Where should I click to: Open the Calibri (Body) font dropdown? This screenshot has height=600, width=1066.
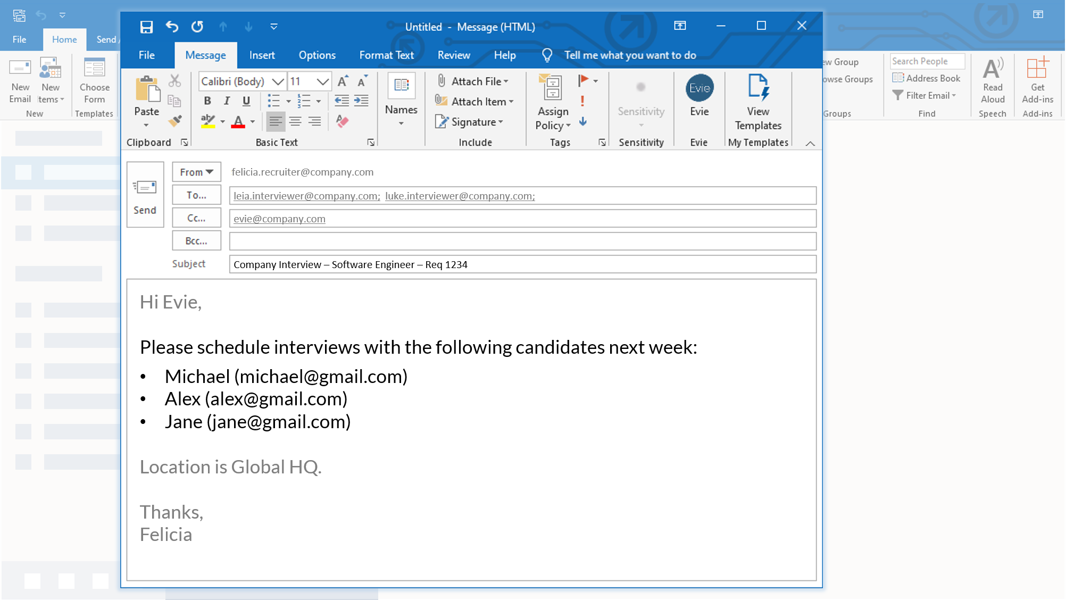click(x=278, y=81)
